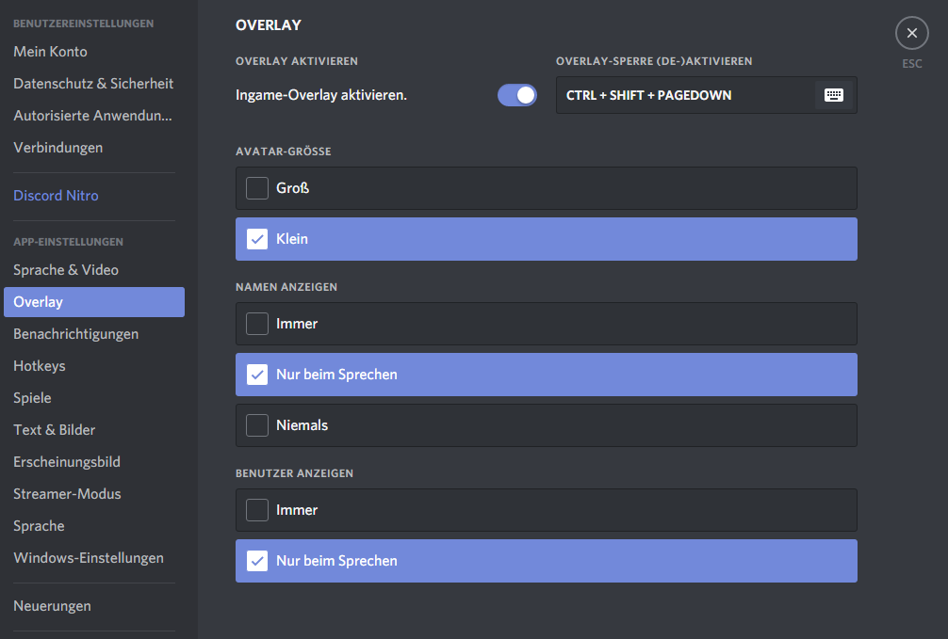Open Hotkeys settings
Viewport: 948px width, 639px height.
[x=93, y=366]
